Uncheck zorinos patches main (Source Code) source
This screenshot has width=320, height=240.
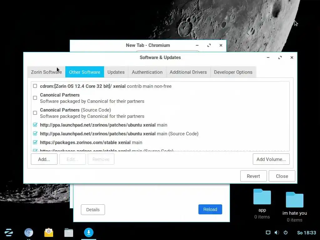(35, 133)
